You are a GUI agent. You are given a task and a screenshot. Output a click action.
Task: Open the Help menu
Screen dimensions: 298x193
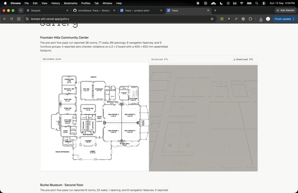coord(119,3)
